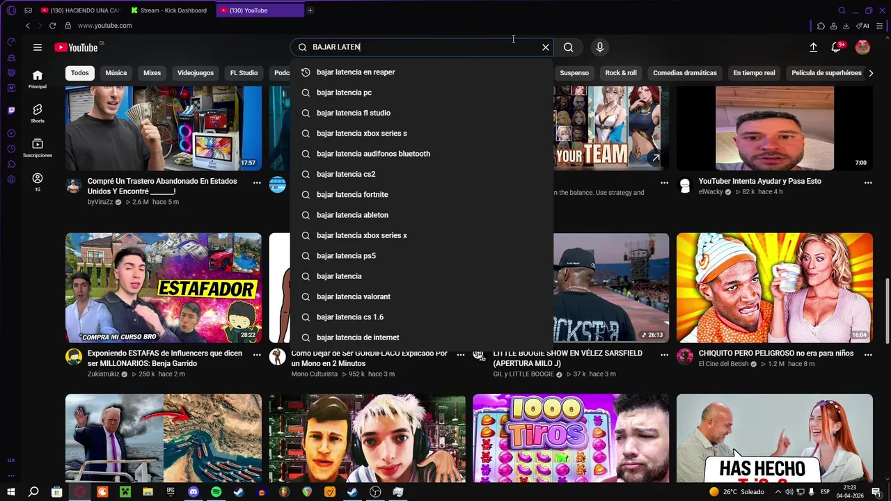Go back in browser history
Image resolution: width=891 pixels, height=501 pixels.
pos(28,26)
